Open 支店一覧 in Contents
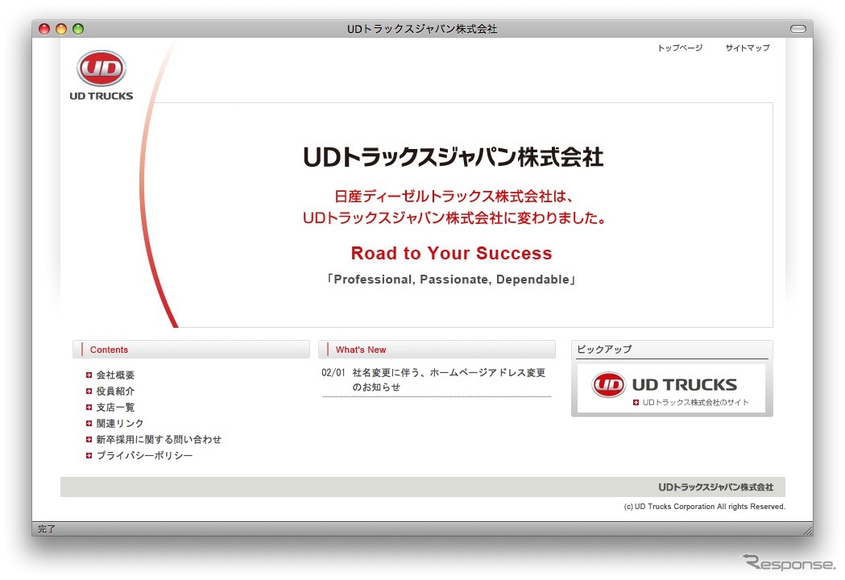This screenshot has width=845, height=580. (115, 408)
